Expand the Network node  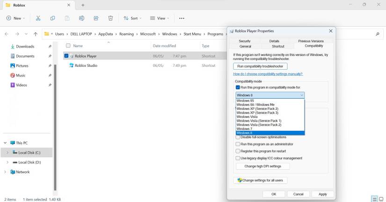click(x=5, y=172)
